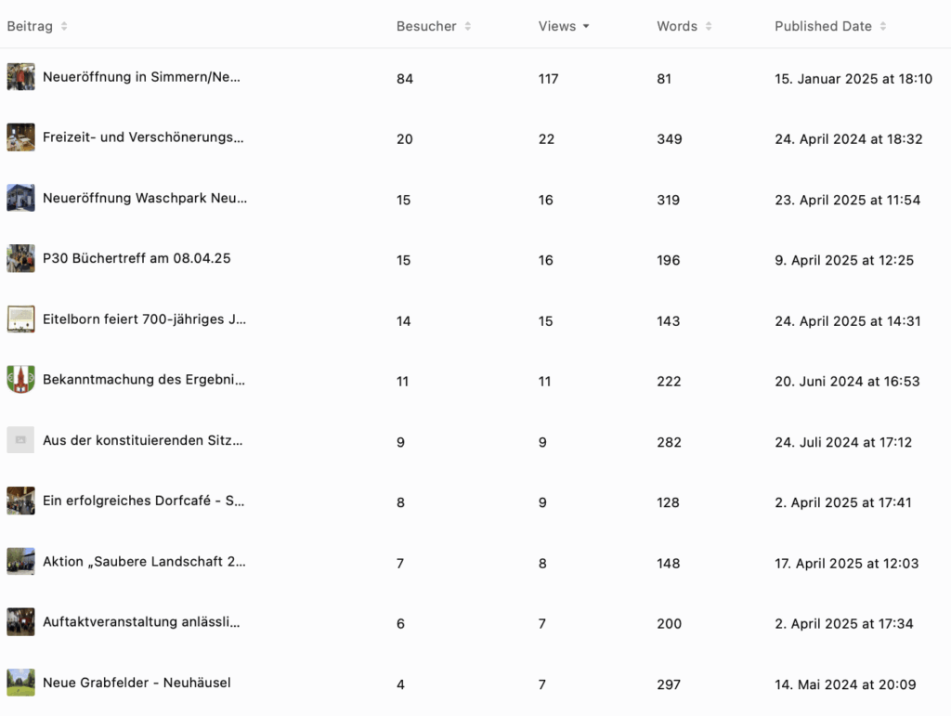
Task: Click placeholder image icon for konstituierenden Sitzung
Action: pos(20,440)
